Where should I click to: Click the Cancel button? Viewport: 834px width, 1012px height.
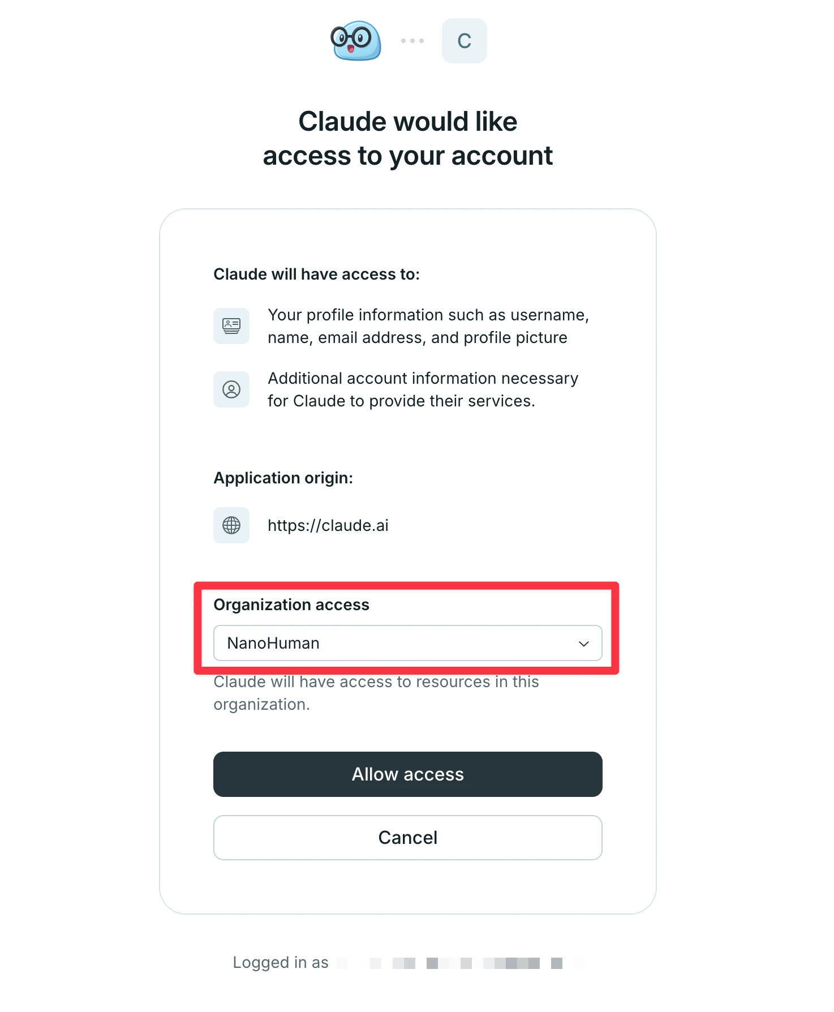point(407,838)
